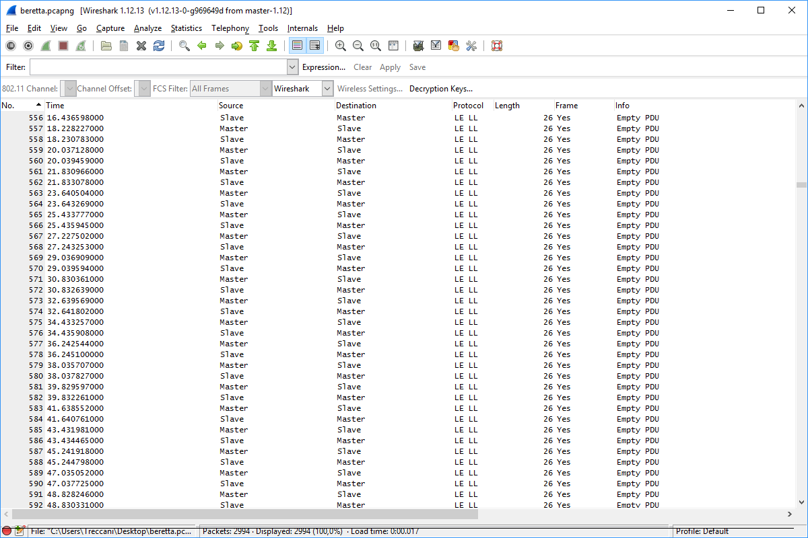808x538 pixels.
Task: Zoom in the packet list text
Action: (341, 46)
